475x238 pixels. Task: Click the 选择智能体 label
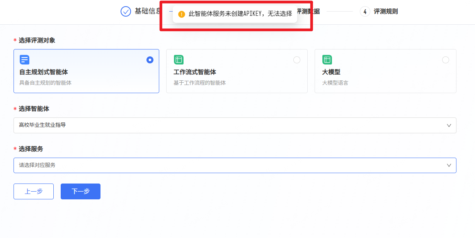pyautogui.click(x=34, y=109)
